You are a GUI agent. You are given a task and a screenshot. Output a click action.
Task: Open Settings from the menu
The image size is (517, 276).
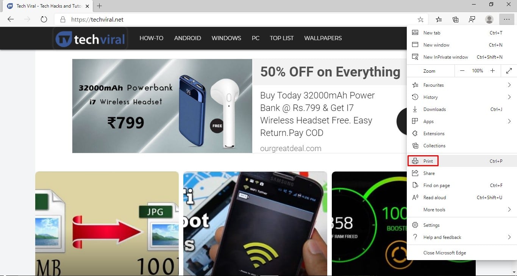(462, 225)
